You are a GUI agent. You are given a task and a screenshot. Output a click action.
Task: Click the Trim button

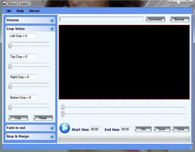pyautogui.click(x=143, y=129)
